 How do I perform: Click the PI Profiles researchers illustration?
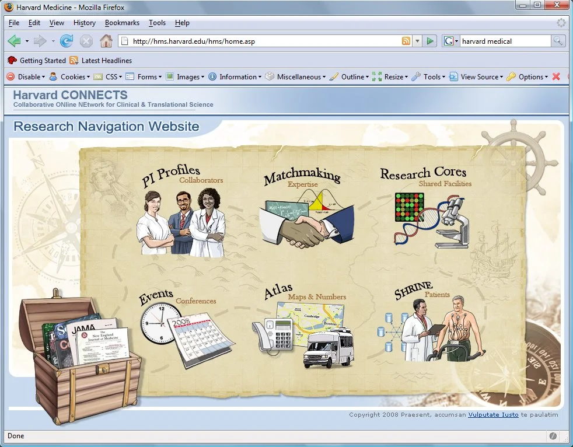(x=181, y=222)
